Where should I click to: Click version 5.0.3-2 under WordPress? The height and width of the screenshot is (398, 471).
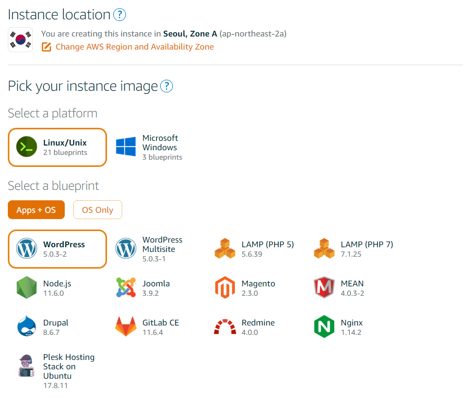pos(55,254)
